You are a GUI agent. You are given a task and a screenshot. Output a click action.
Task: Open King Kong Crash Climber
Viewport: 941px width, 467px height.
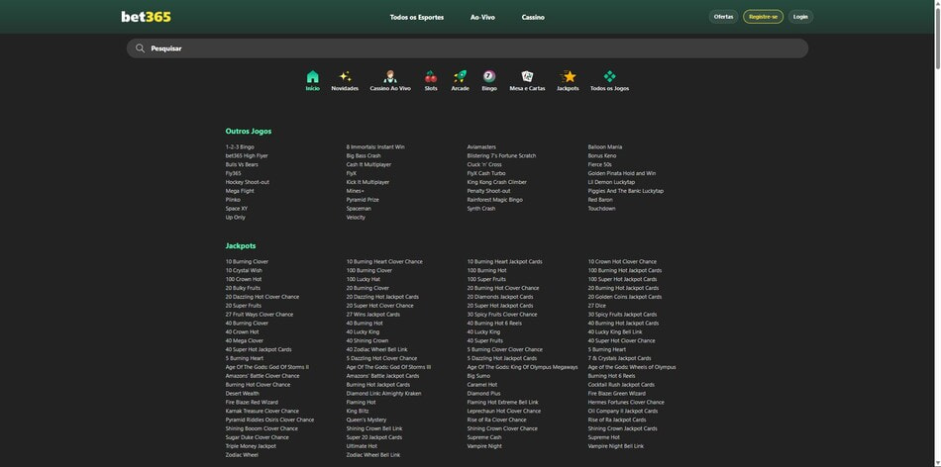click(x=497, y=182)
